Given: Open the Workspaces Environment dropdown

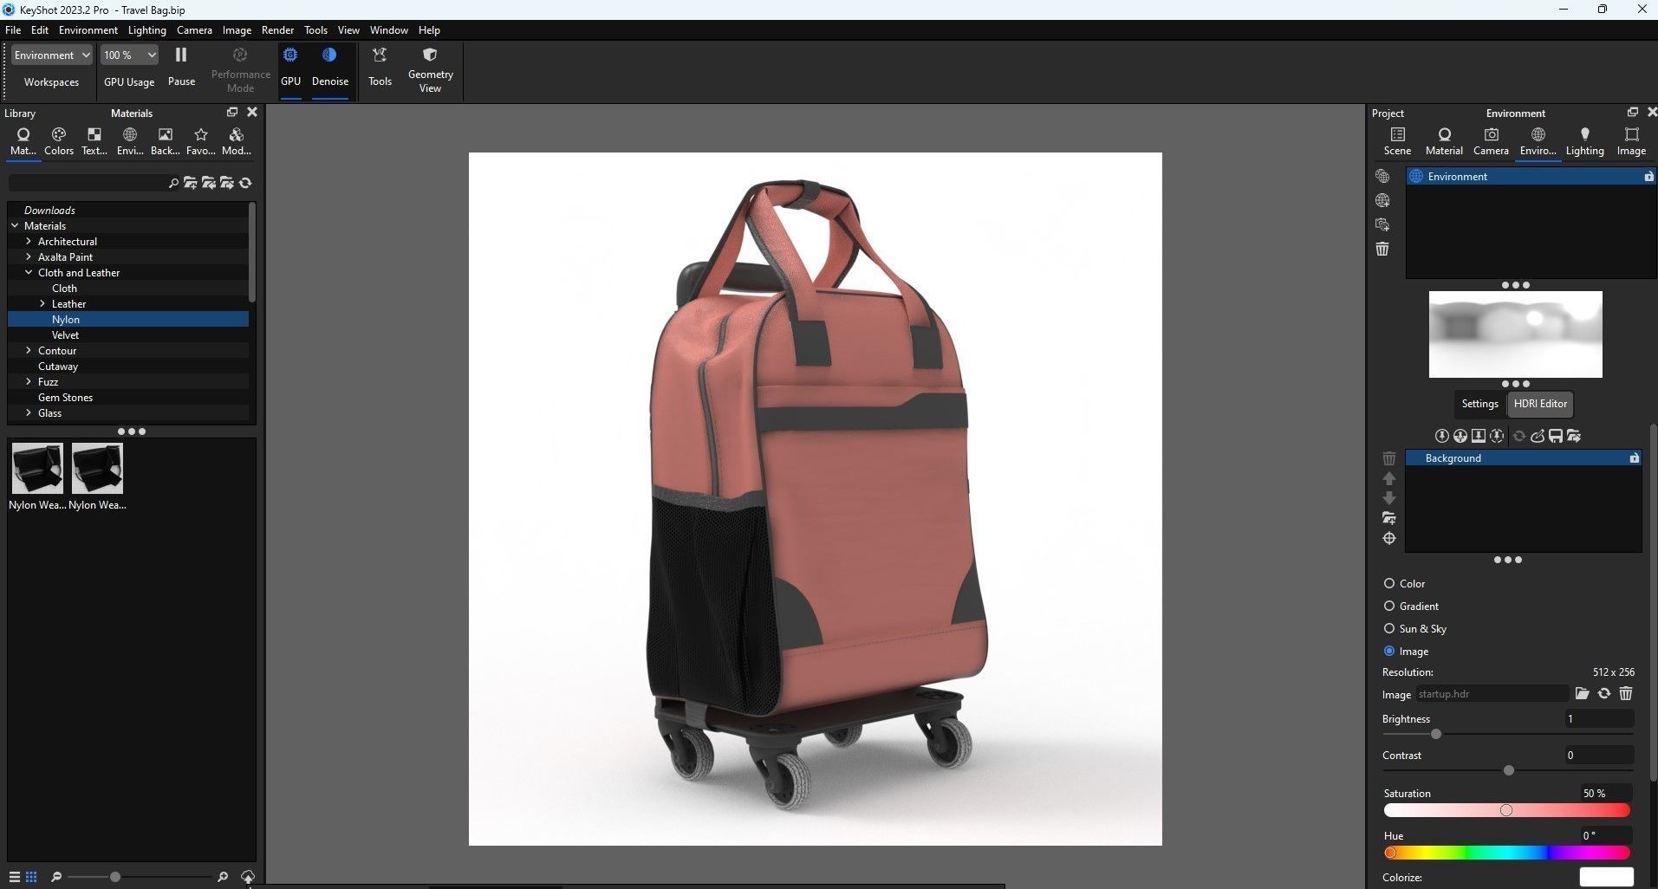Looking at the screenshot, I should click(x=51, y=55).
